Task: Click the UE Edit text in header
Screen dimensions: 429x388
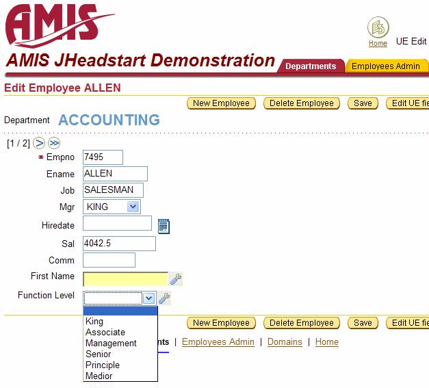Action: coord(411,41)
